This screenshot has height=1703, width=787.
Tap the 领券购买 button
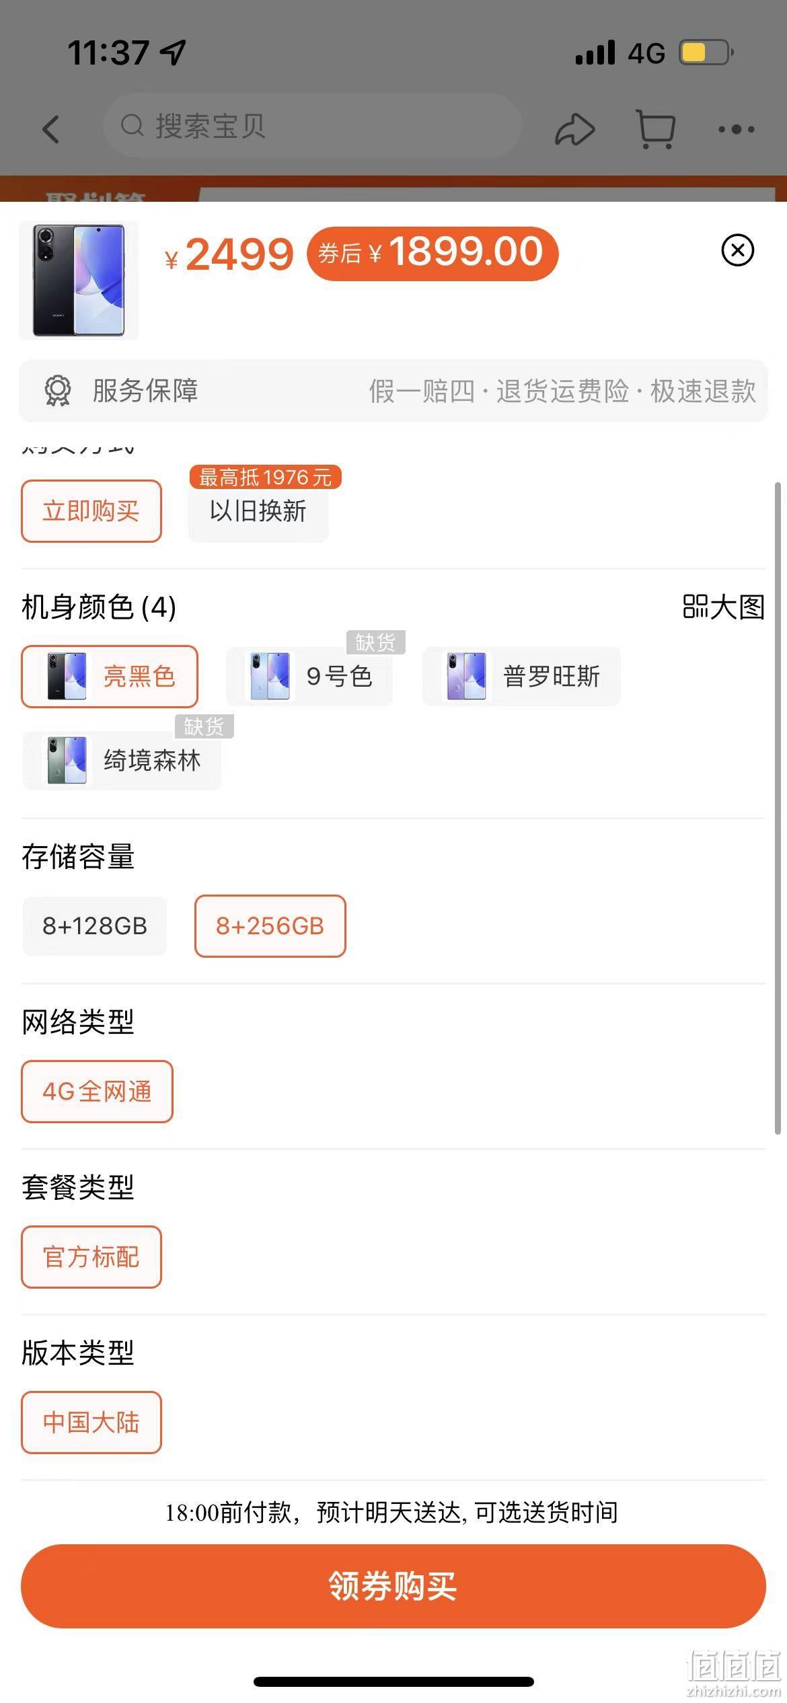point(394,1586)
